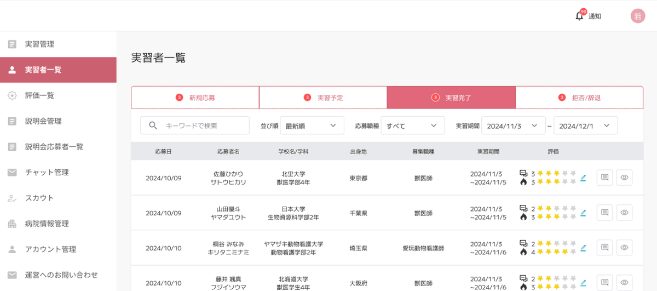Click the user avatar icon 若
The height and width of the screenshot is (291, 657).
(638, 16)
